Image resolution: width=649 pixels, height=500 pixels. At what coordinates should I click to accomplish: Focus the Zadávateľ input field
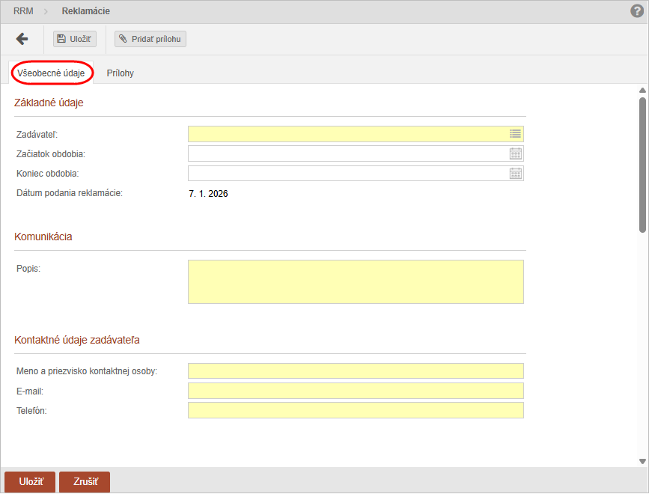348,134
